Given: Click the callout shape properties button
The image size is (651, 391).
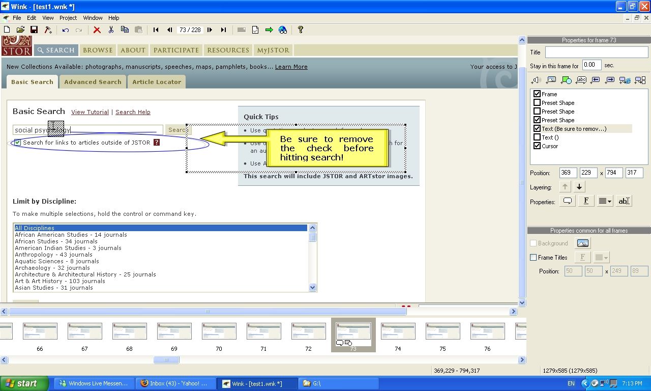Looking at the screenshot, I should 567,201.
